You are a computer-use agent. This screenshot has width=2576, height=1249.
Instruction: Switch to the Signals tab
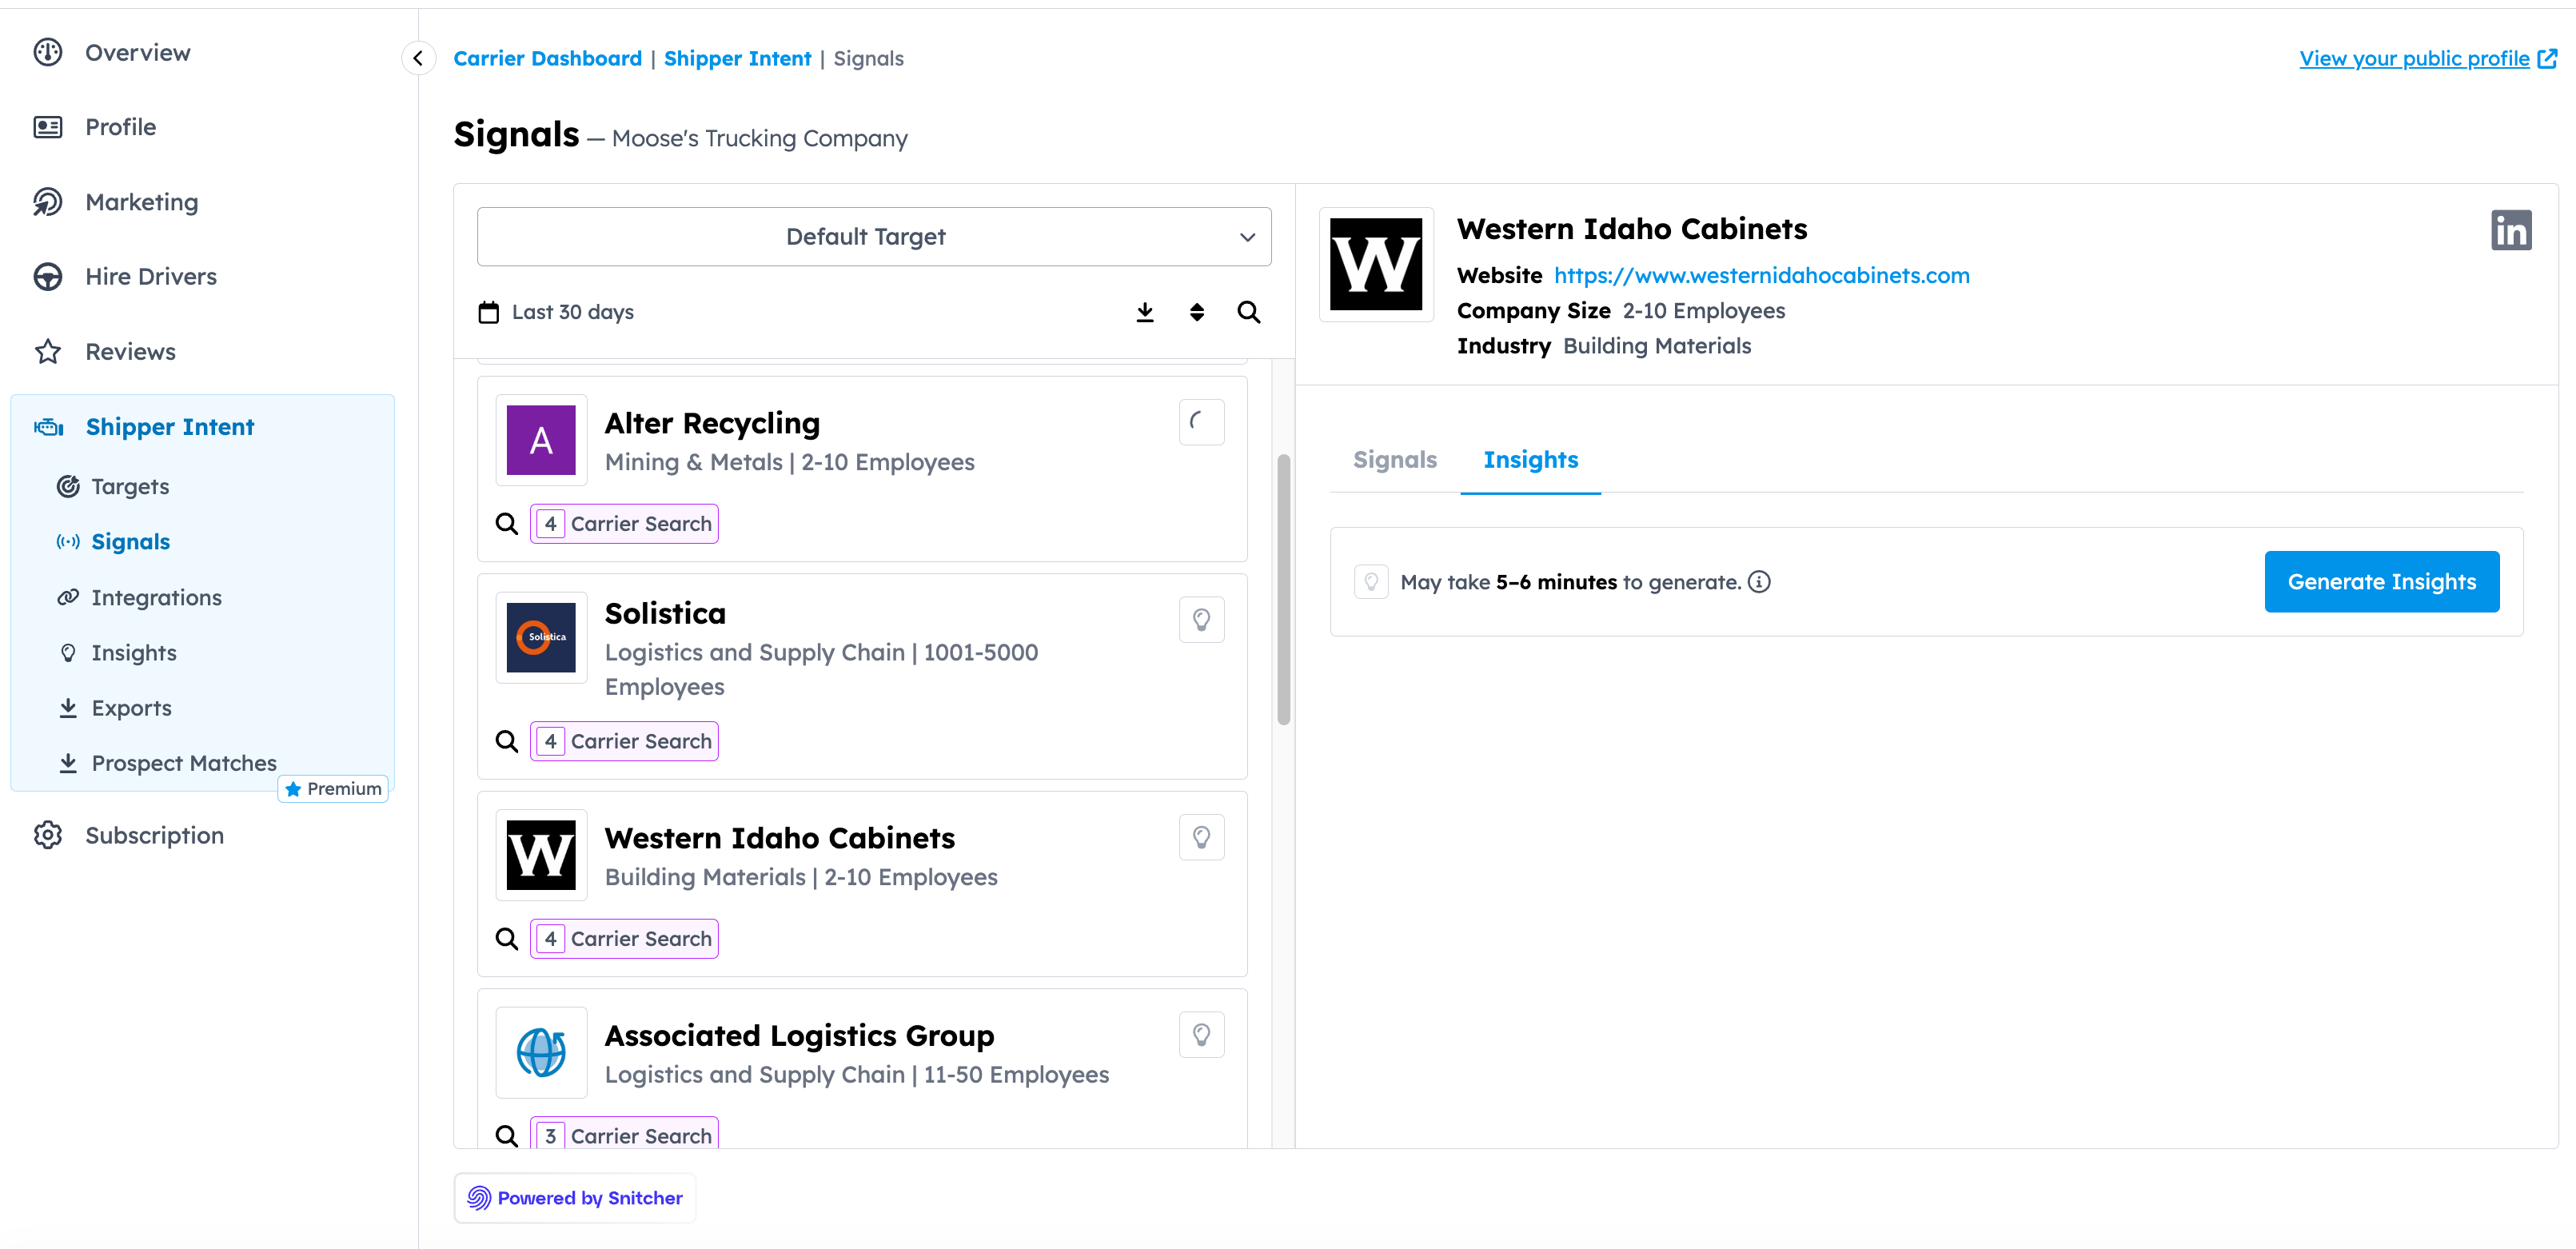[x=1394, y=460]
